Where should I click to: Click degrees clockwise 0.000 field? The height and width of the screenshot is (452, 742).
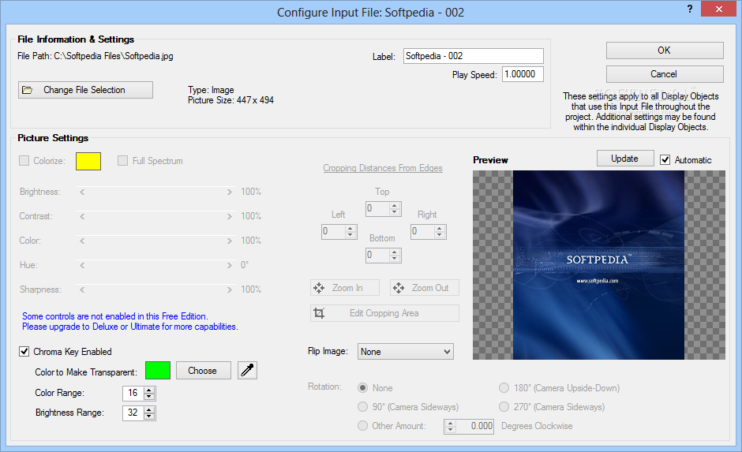474,426
